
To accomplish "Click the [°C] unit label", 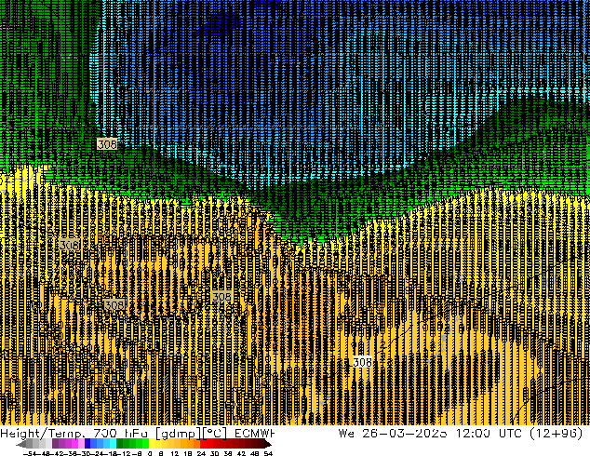I will pyautogui.click(x=214, y=434).
